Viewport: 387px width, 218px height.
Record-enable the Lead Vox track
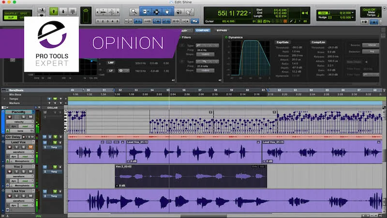tap(10, 147)
